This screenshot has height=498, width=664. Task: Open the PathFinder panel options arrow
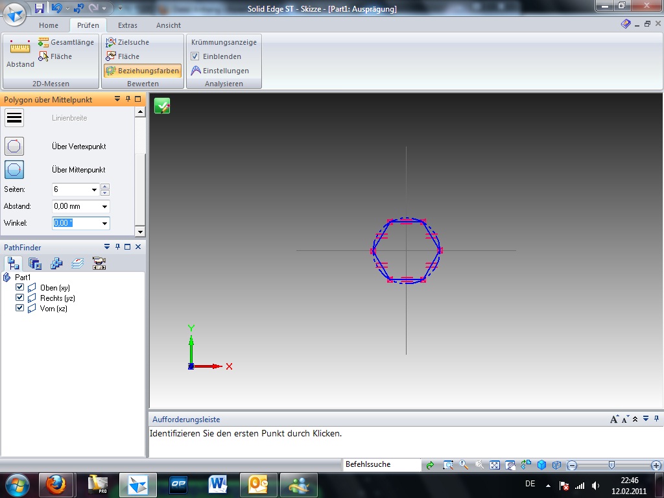pos(107,247)
